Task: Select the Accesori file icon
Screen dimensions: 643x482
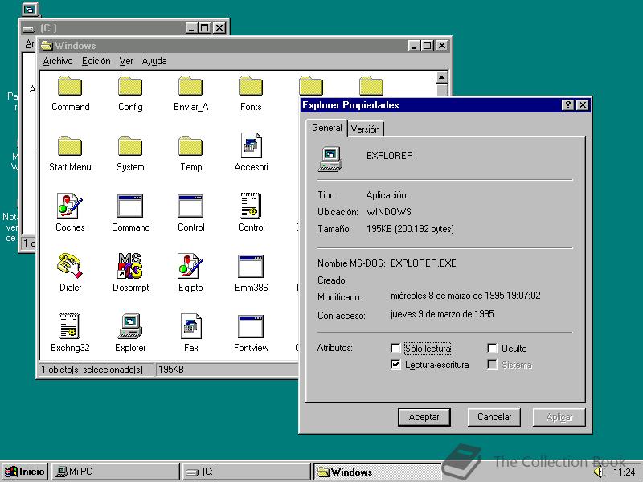Action: (x=251, y=145)
